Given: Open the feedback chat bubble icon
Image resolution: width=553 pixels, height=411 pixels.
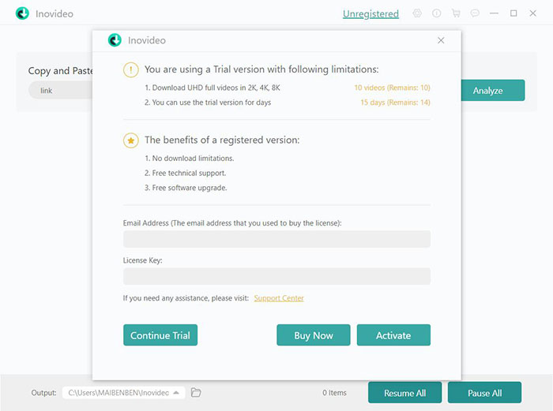Looking at the screenshot, I should [x=475, y=13].
